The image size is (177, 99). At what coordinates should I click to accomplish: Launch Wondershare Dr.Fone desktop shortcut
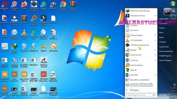pyautogui.click(x=14, y=20)
